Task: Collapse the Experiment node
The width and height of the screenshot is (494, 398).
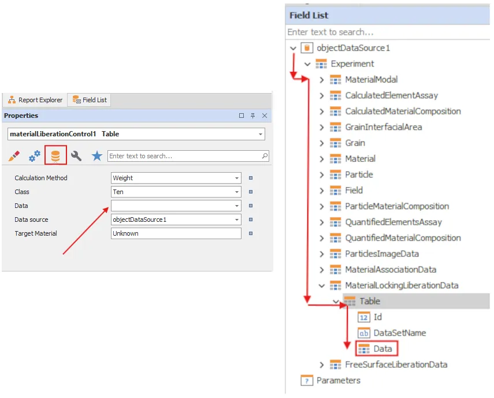Action: coord(307,64)
